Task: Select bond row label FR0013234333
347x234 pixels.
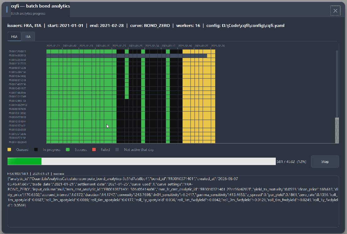Action: (17, 130)
